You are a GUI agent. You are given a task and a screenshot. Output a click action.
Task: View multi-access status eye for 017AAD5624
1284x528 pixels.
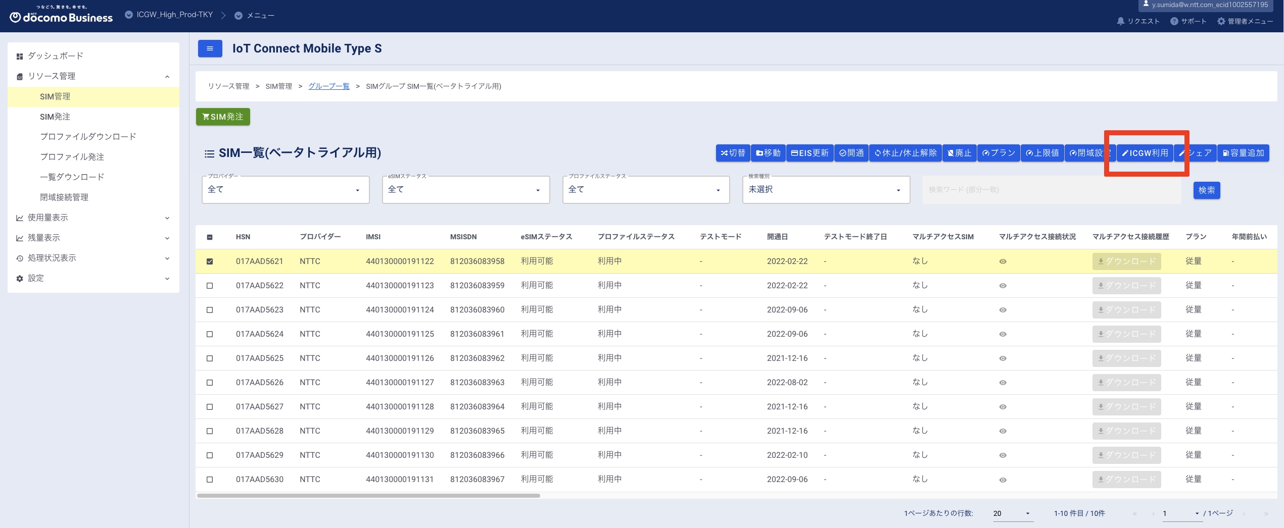(x=1003, y=334)
